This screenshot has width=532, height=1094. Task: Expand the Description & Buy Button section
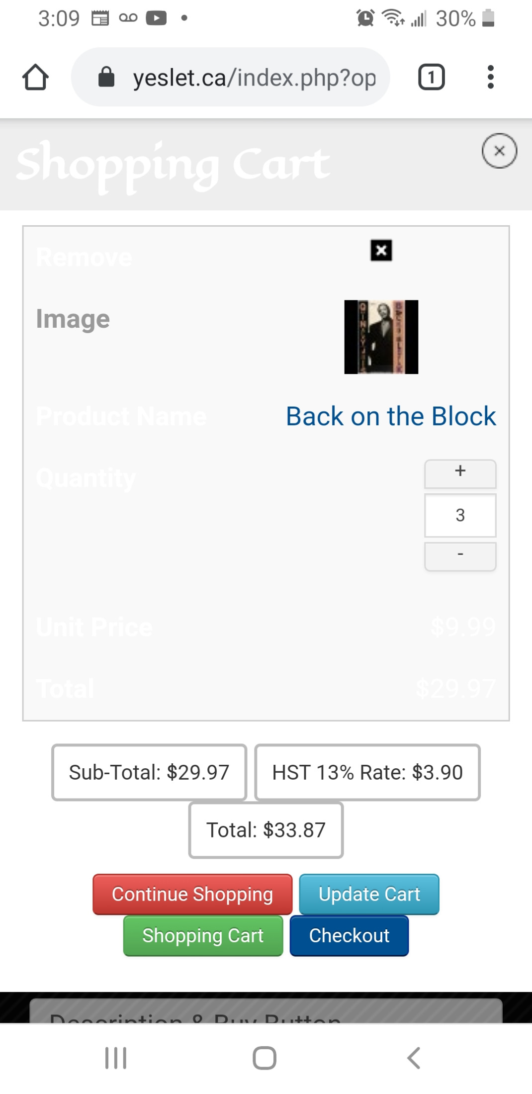266,1011
